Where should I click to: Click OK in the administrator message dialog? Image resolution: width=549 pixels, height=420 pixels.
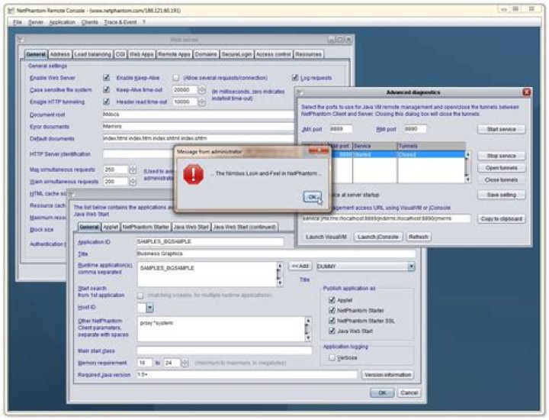click(x=312, y=197)
